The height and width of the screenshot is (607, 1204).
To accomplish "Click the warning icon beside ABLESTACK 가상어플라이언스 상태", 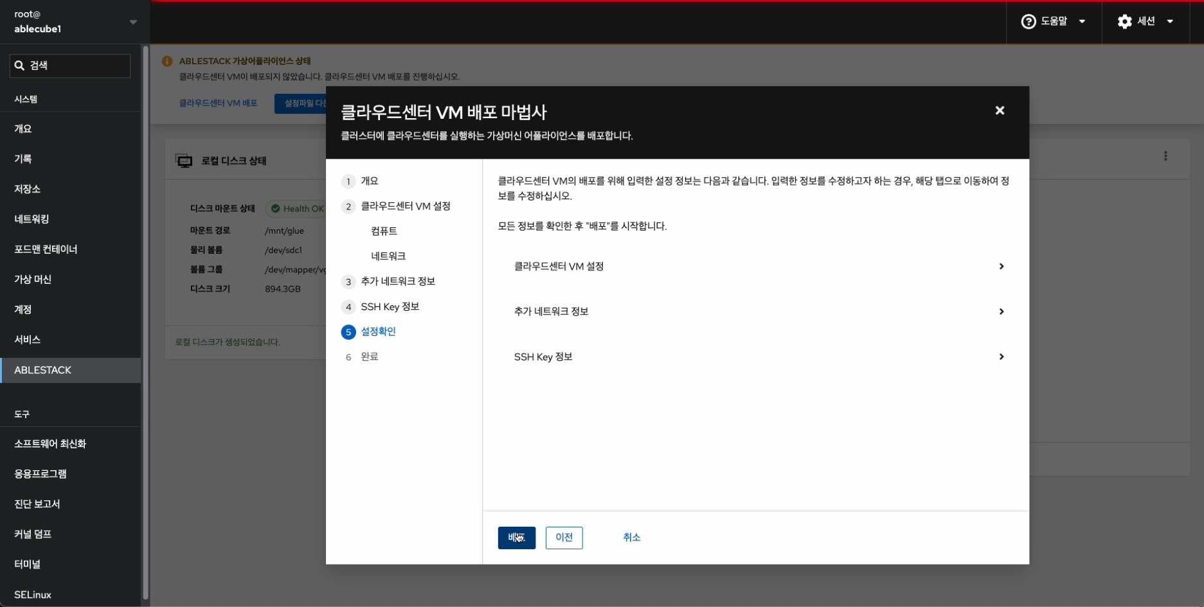I will [x=167, y=61].
